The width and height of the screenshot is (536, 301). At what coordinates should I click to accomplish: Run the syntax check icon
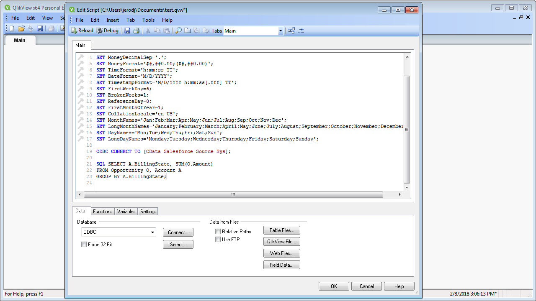[x=301, y=31]
